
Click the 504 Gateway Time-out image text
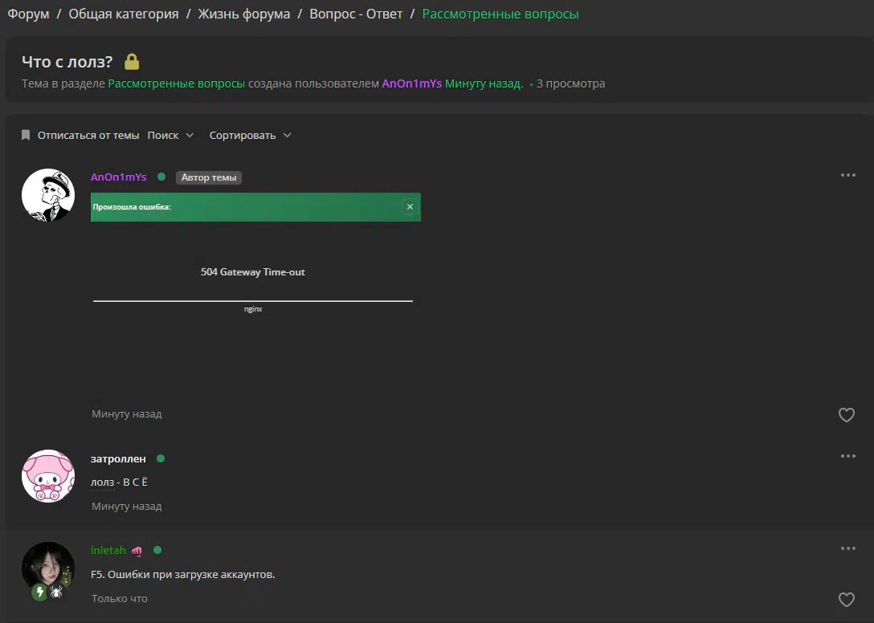click(x=253, y=272)
